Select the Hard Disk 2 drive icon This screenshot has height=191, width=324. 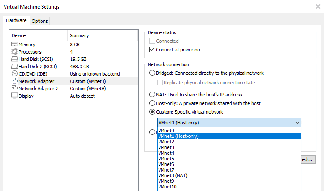[14, 67]
